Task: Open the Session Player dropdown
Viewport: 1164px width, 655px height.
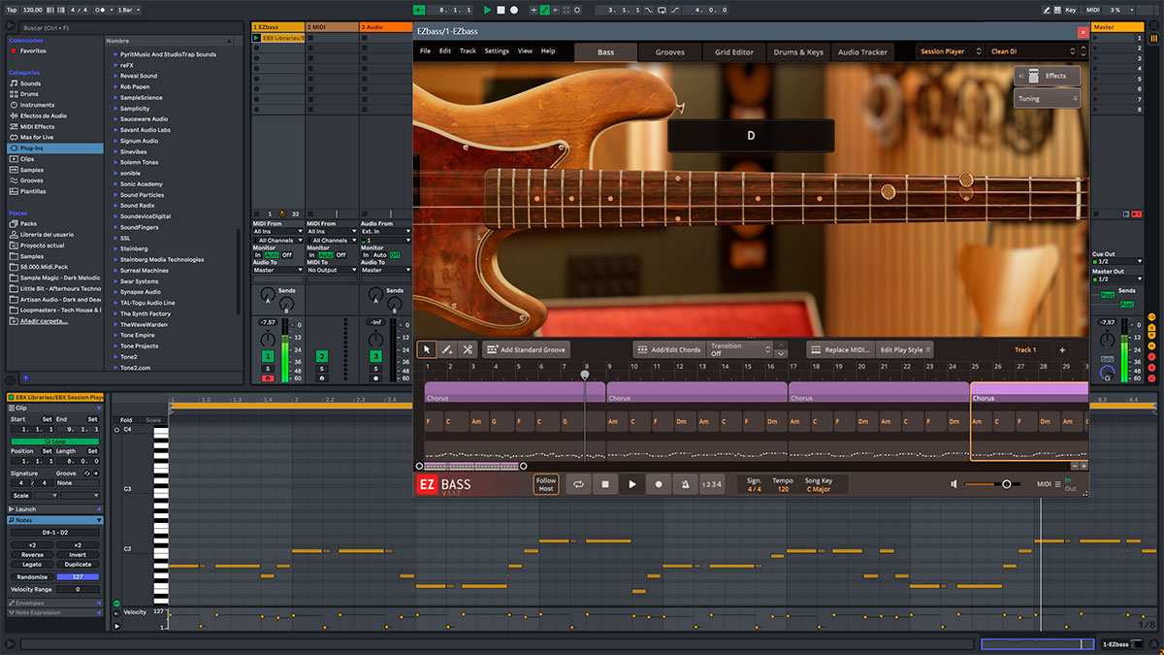Action: [x=951, y=51]
